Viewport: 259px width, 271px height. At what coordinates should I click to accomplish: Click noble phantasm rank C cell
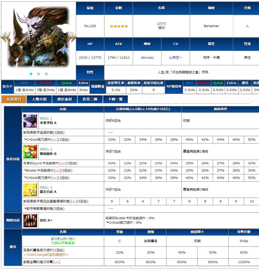point(120,241)
